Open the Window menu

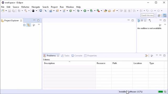click(70, 7)
